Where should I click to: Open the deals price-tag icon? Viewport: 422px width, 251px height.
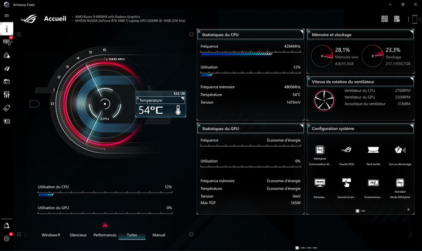click(x=7, y=108)
